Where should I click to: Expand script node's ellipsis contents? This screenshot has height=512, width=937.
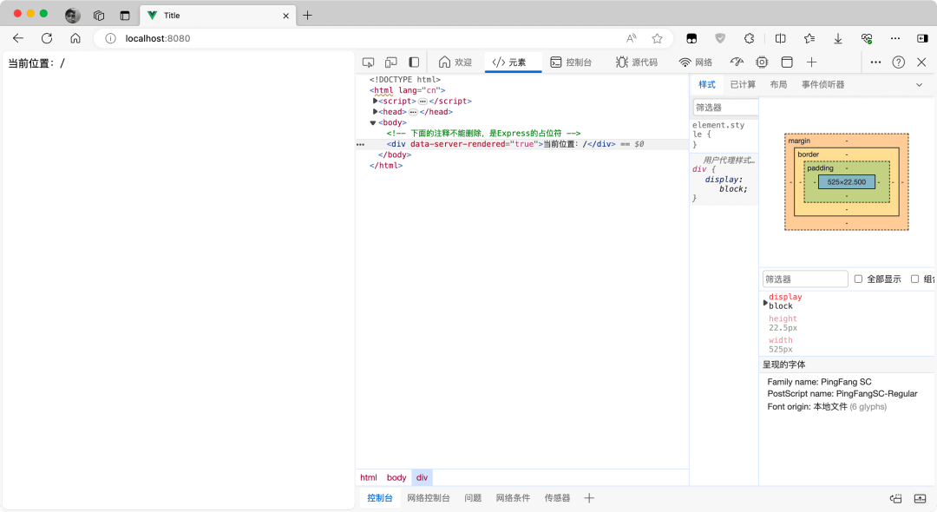pos(423,101)
